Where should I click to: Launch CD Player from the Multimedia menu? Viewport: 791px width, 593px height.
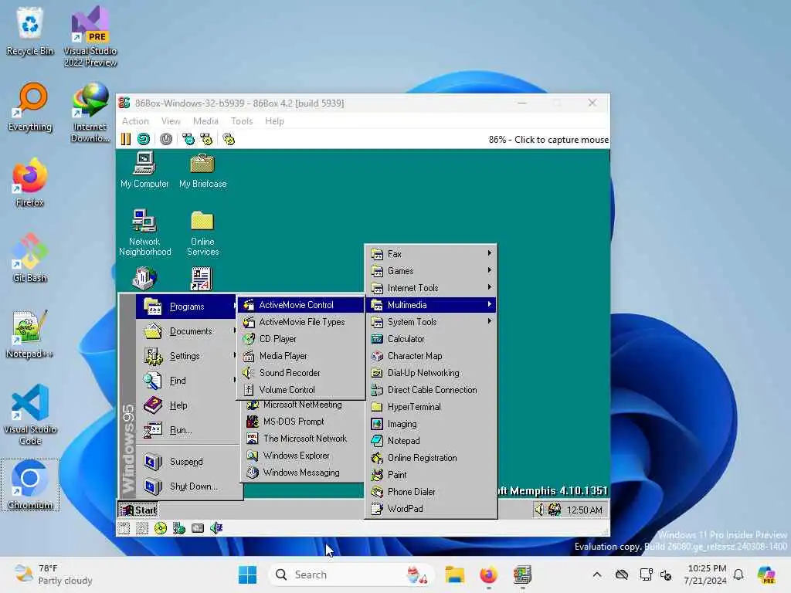pyautogui.click(x=301, y=339)
